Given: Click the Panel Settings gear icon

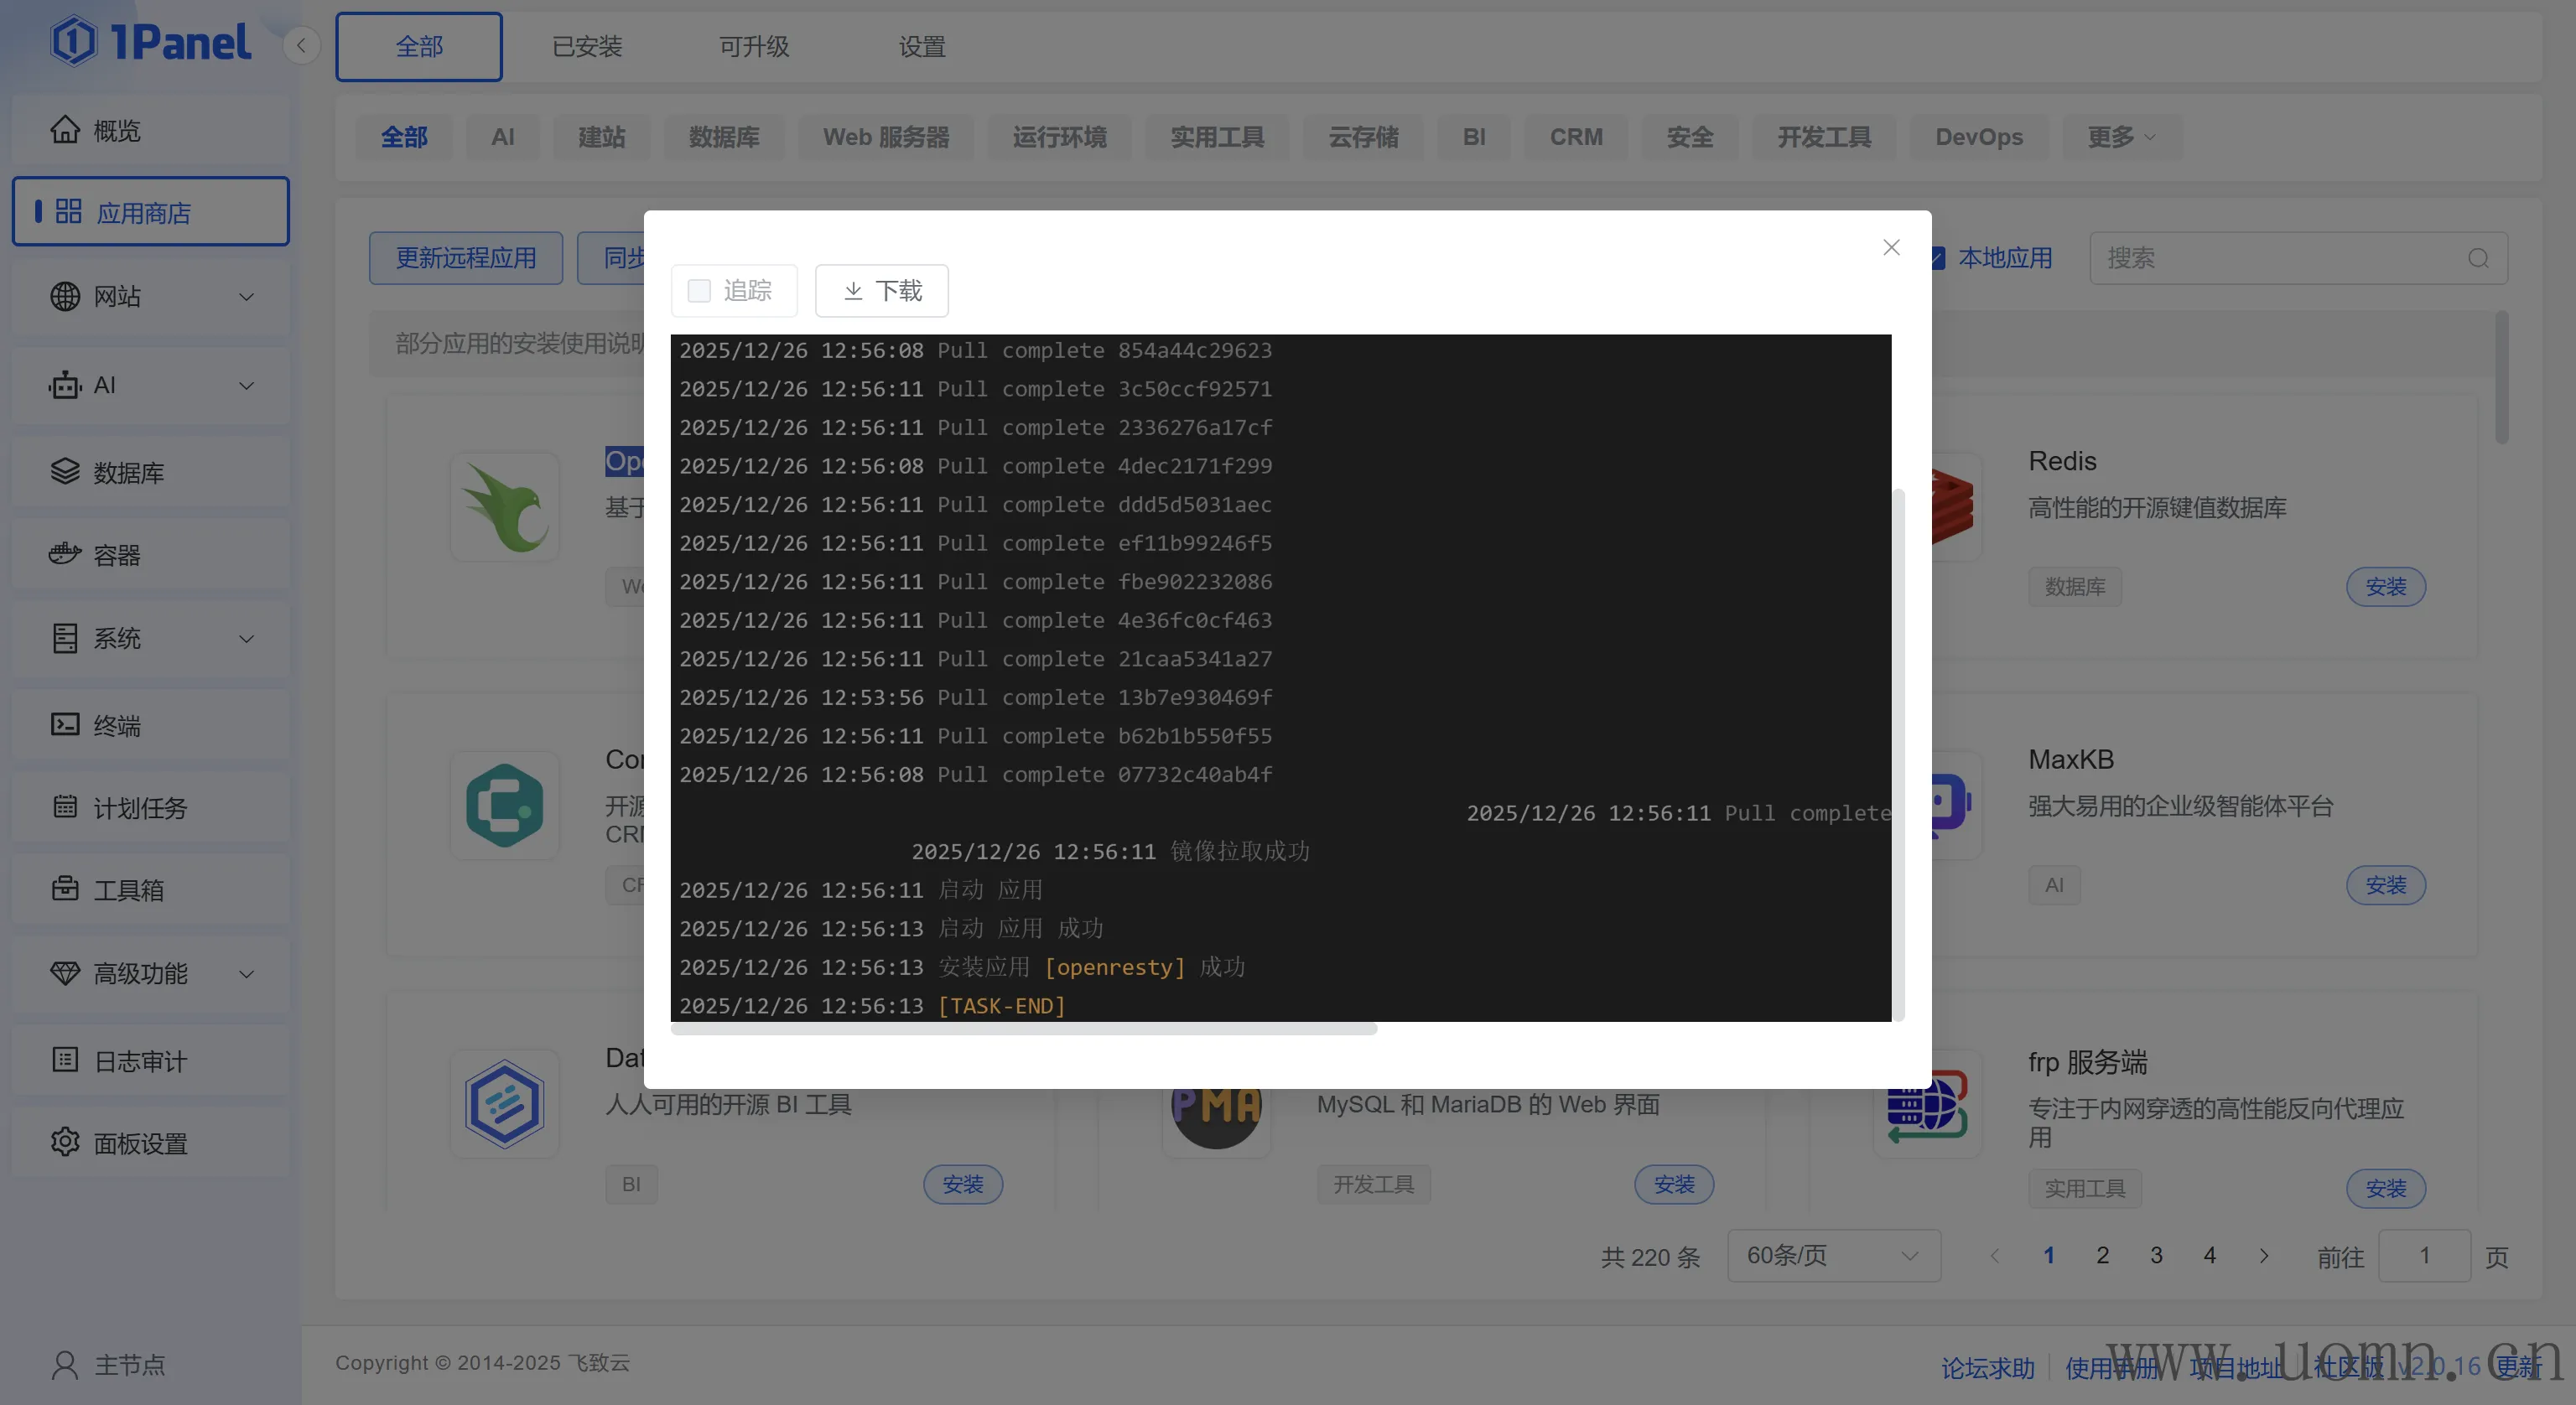Looking at the screenshot, I should click(x=65, y=1142).
